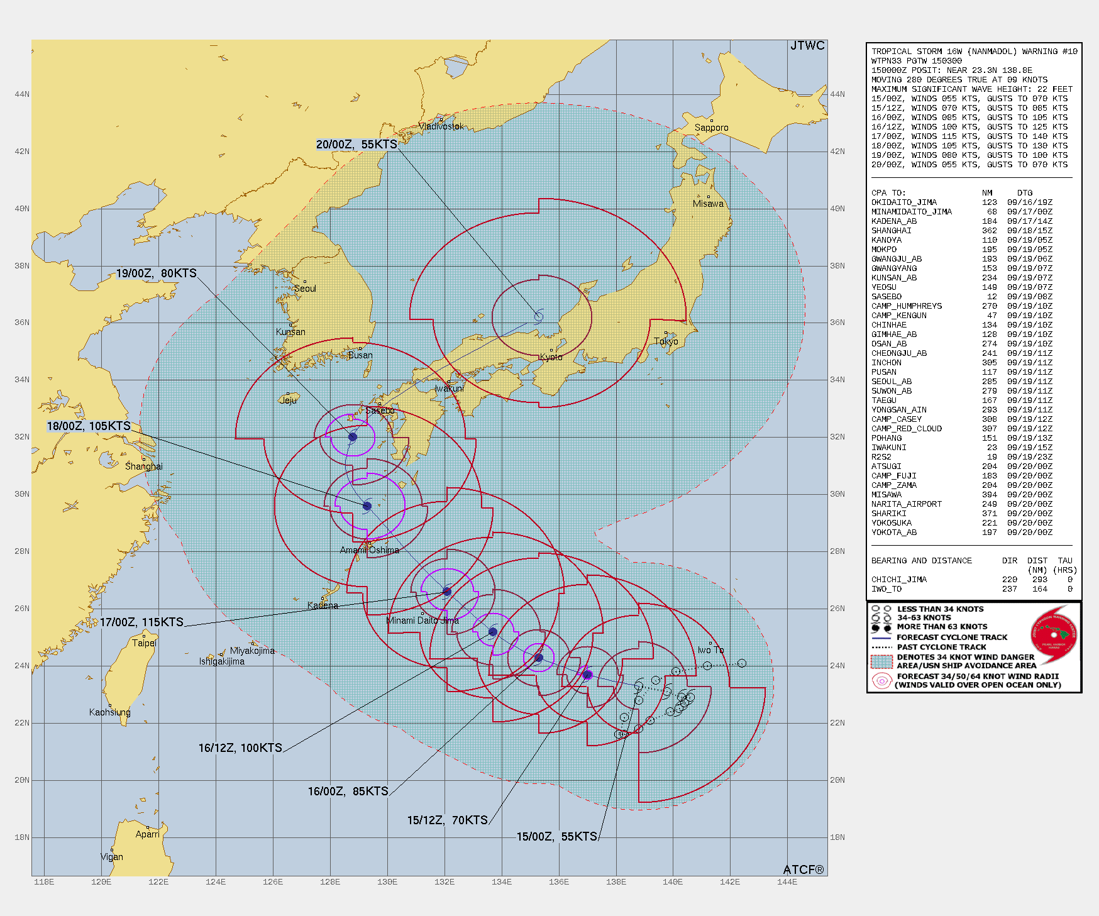Click the Misawa city label
Viewport: 1099px width, 916px height.
[708, 204]
